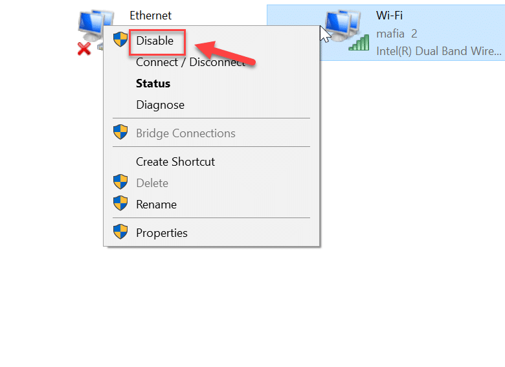Click the shield icon beside Delete

coord(120,183)
